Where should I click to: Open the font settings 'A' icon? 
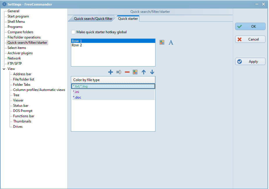(171, 42)
